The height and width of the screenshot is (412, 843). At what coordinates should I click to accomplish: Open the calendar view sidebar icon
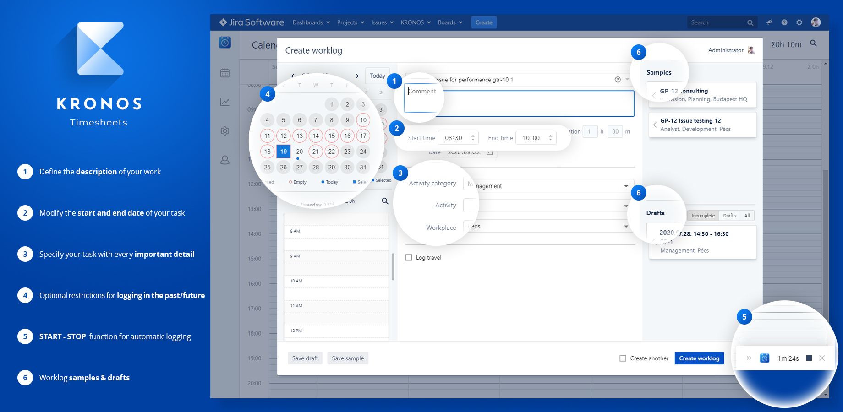tap(224, 73)
